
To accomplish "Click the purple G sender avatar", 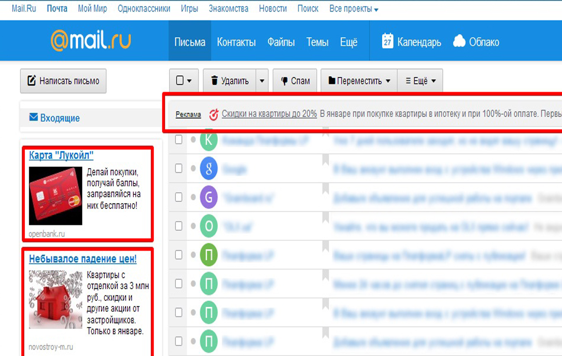I will (x=209, y=197).
